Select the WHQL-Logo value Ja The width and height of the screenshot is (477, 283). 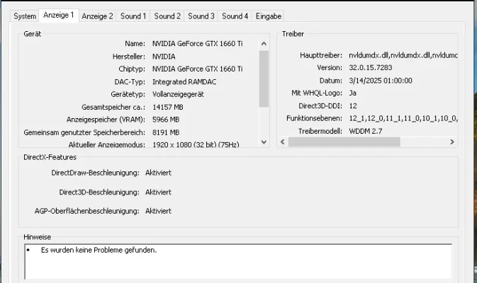(352, 93)
